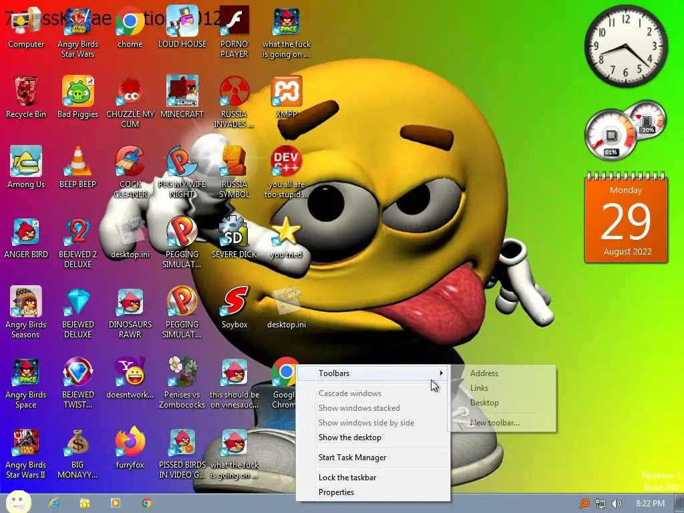
Task: Launch the furryfox Firefox shortcut
Action: [130, 448]
